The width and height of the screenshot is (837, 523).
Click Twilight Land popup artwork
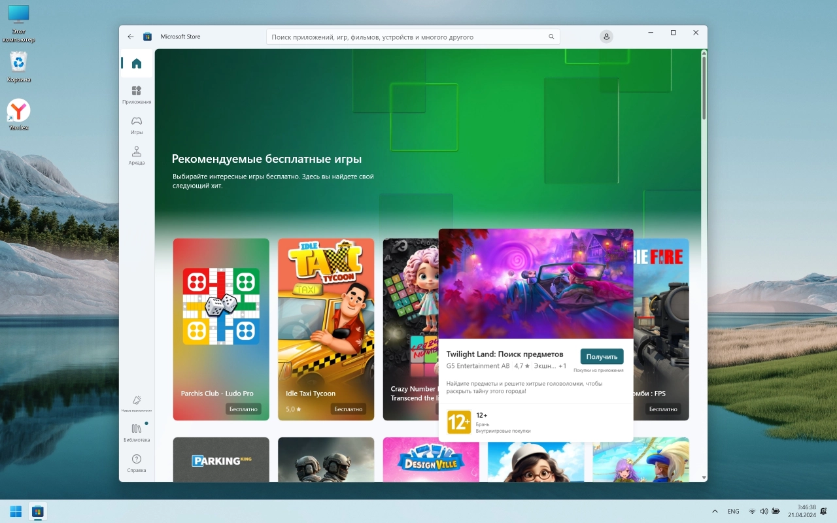[x=536, y=284]
